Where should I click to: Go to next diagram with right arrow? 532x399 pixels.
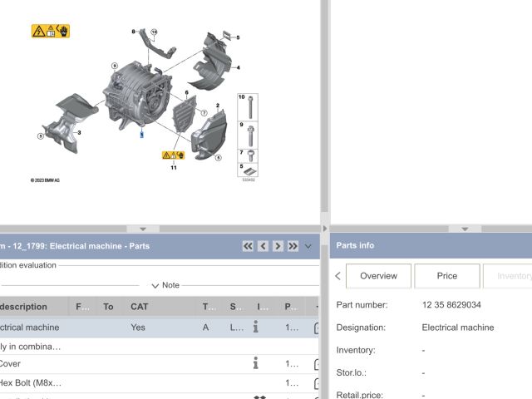point(278,246)
